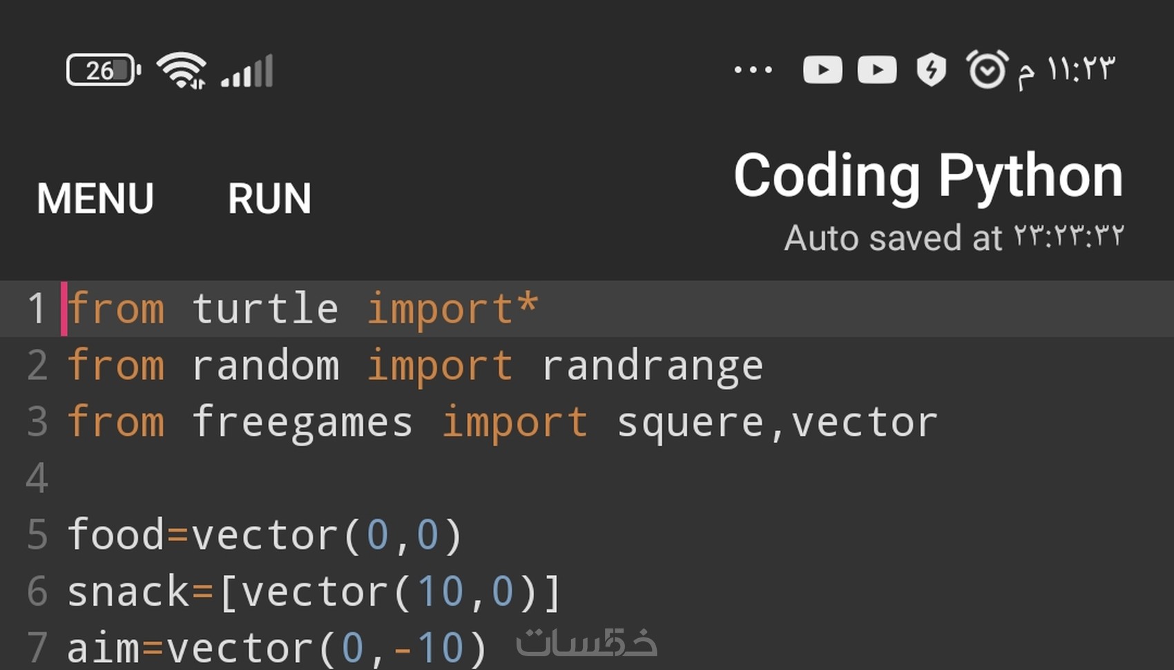
Task: Tap the Coding Python title
Action: [928, 177]
